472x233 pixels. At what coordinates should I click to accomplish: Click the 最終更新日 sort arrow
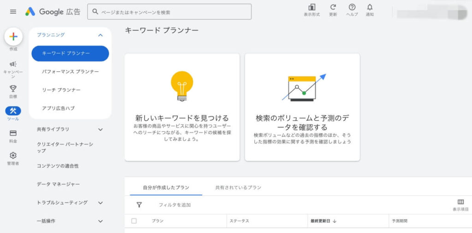(335, 221)
